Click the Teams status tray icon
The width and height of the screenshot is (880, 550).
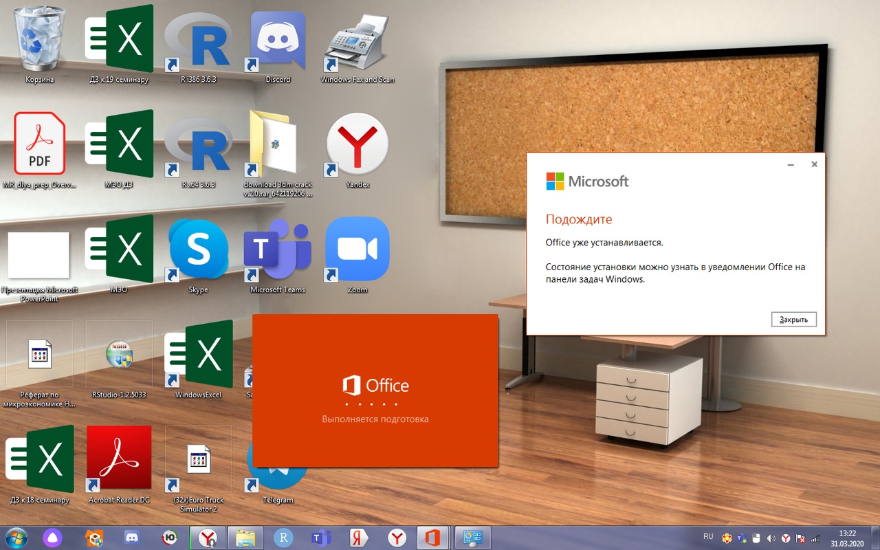tap(742, 538)
